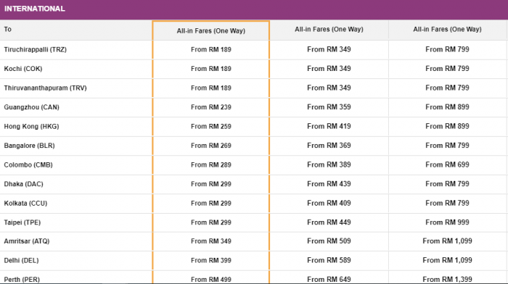Click From RM 799 in Thiruvananthapuram row

pyautogui.click(x=447, y=88)
